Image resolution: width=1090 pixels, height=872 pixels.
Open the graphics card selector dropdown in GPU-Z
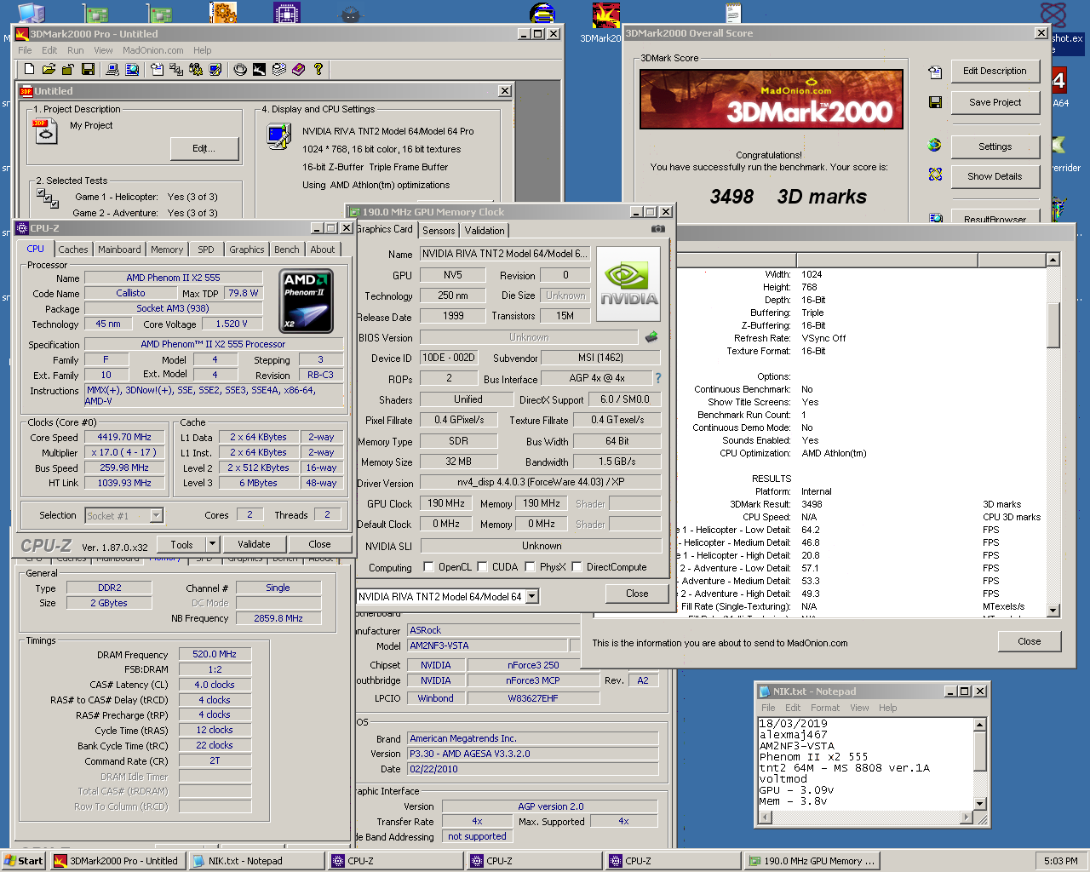532,596
